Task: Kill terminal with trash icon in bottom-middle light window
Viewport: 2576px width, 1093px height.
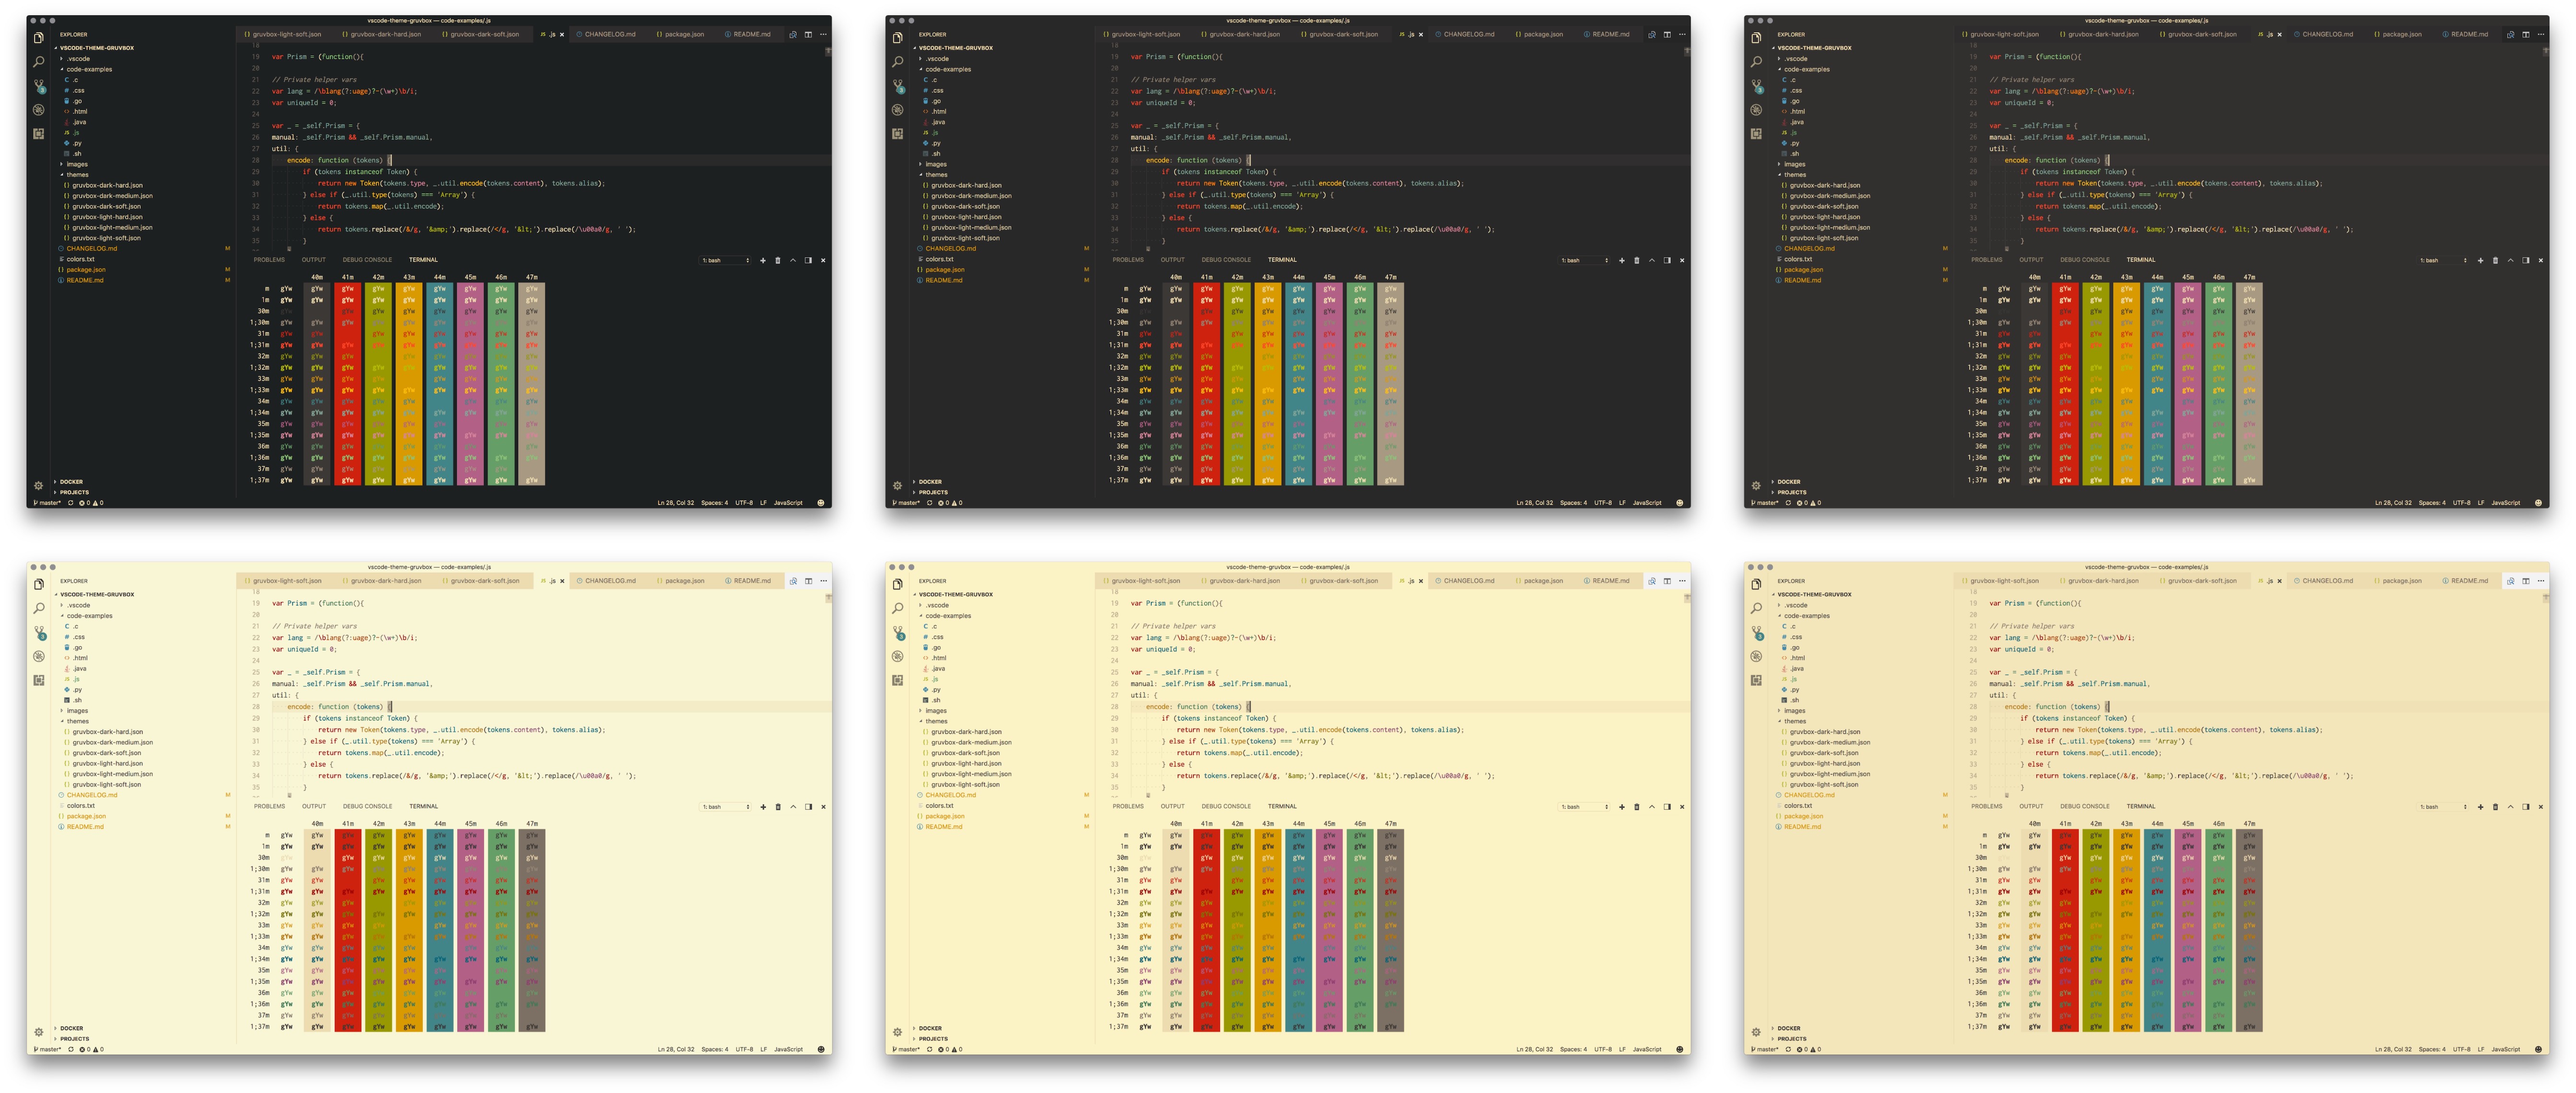Action: coord(1636,807)
